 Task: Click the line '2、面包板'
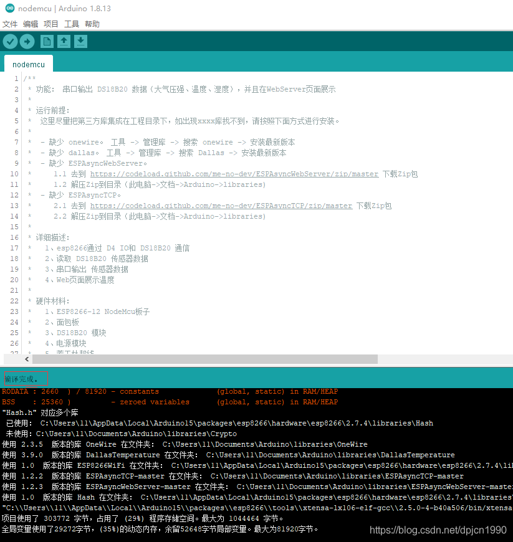point(62,322)
